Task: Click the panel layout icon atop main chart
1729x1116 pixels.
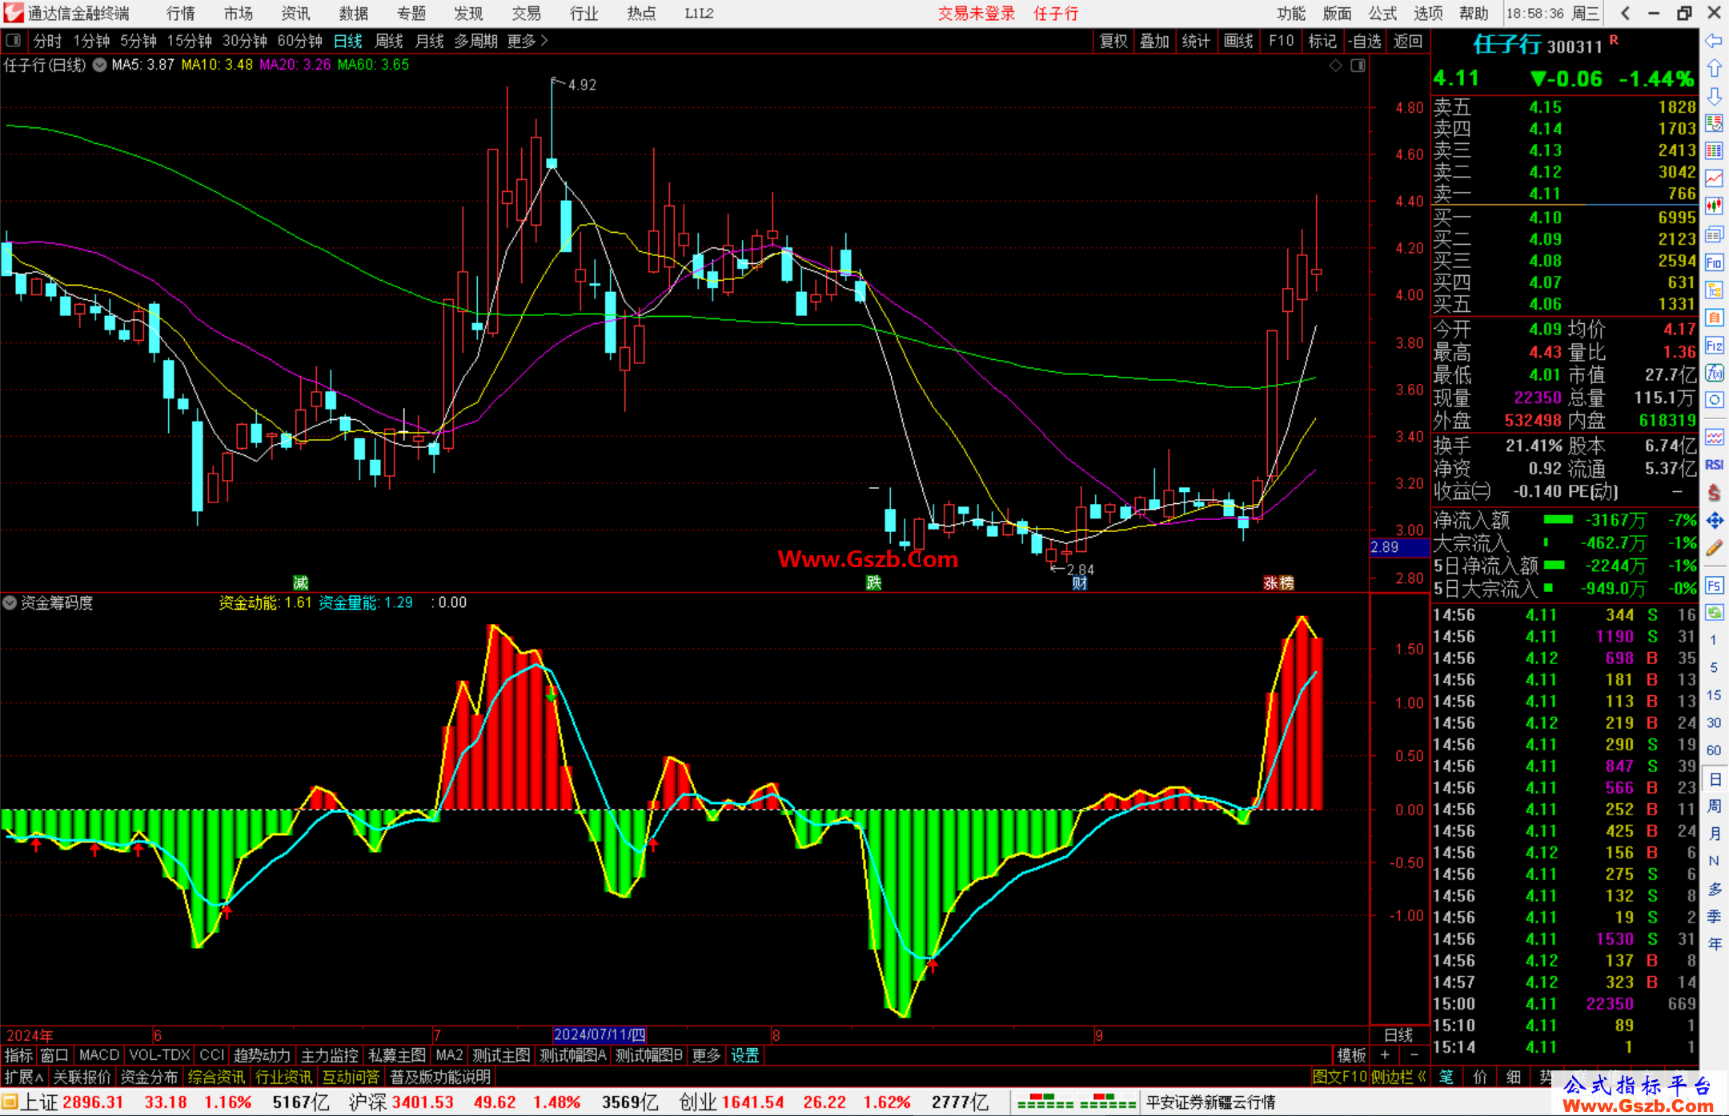Action: [1358, 66]
